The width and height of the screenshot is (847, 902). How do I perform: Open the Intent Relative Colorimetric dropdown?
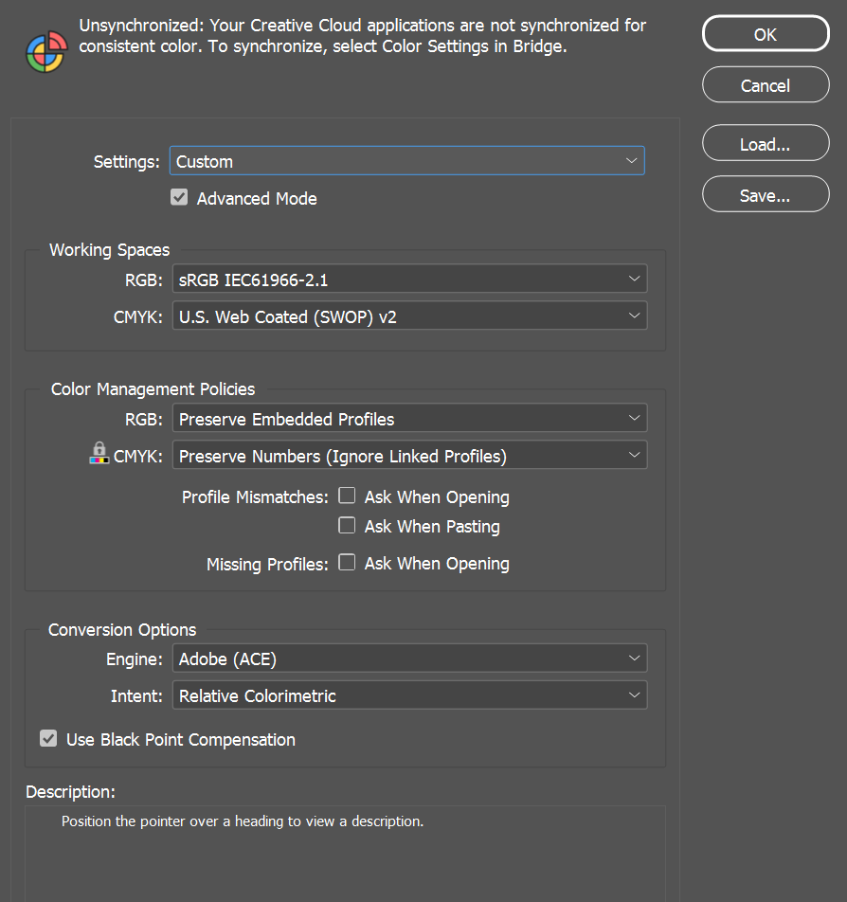[x=409, y=695]
